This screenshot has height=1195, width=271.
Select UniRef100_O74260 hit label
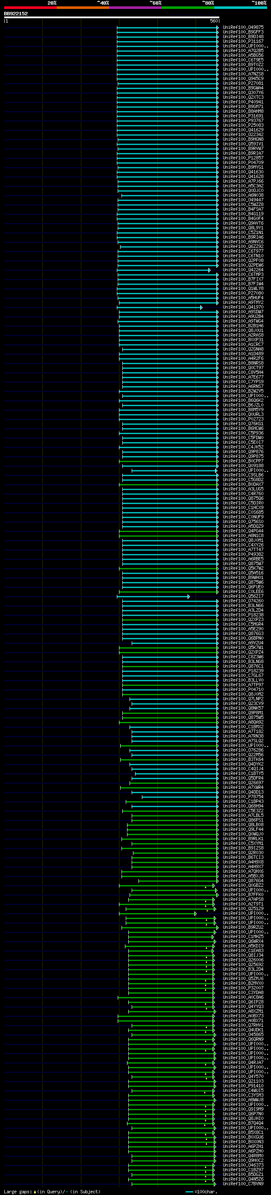pyautogui.click(x=243, y=601)
